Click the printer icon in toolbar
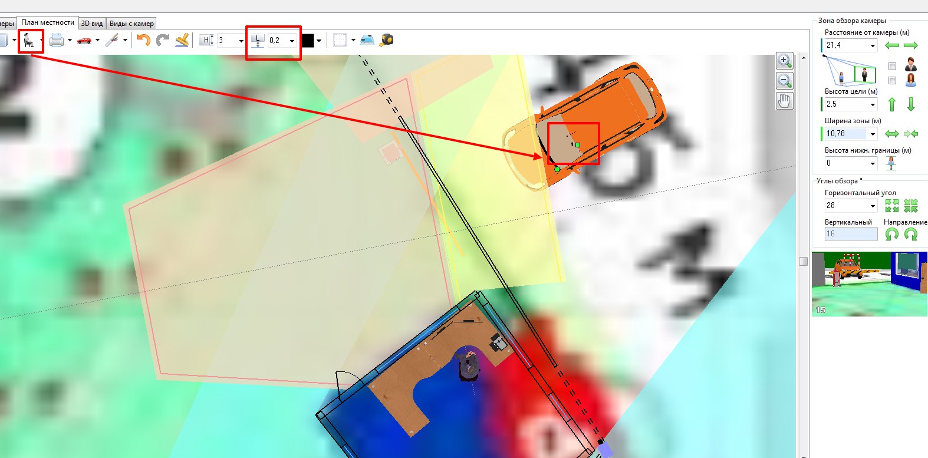This screenshot has height=458, width=928. click(x=57, y=40)
